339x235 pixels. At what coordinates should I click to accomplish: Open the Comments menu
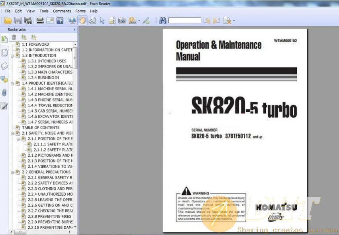click(62, 11)
